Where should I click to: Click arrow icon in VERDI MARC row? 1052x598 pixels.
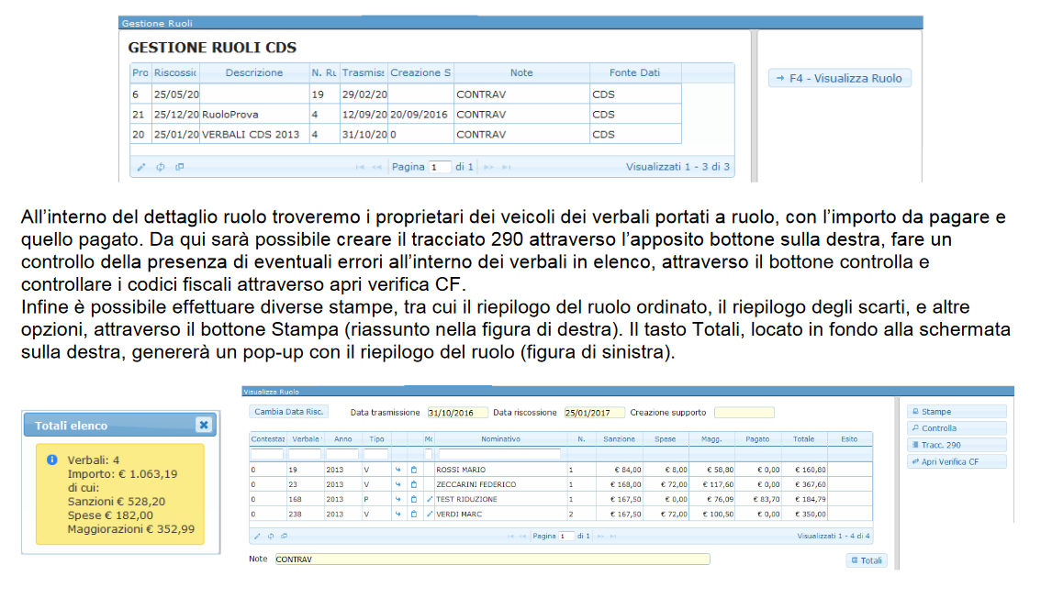pos(397,515)
